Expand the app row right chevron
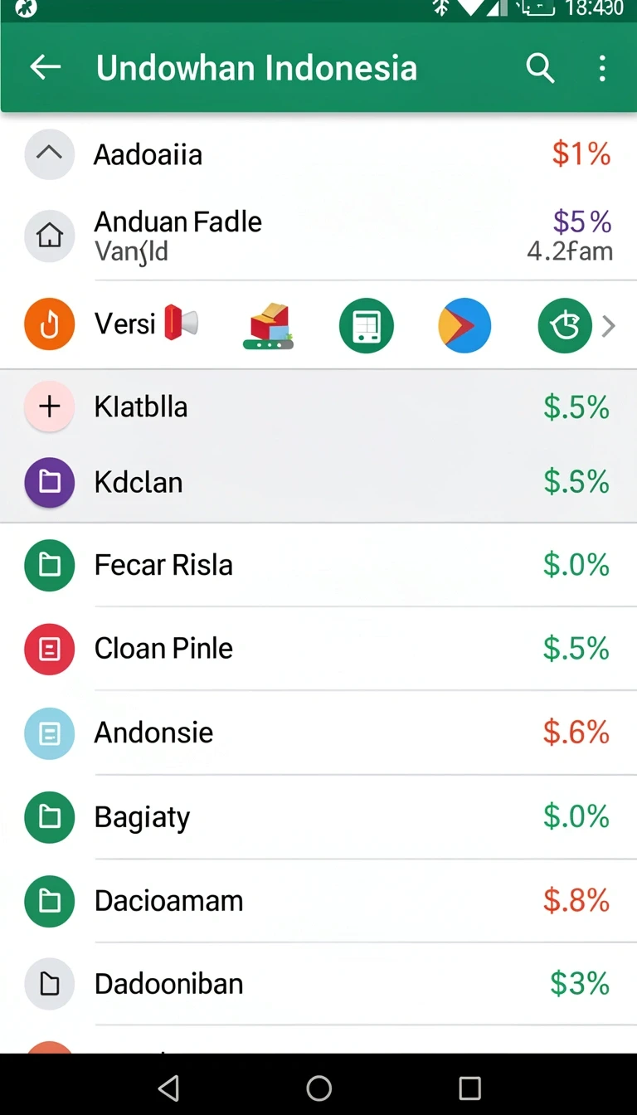Screen dimensions: 637x1115 pos(609,326)
